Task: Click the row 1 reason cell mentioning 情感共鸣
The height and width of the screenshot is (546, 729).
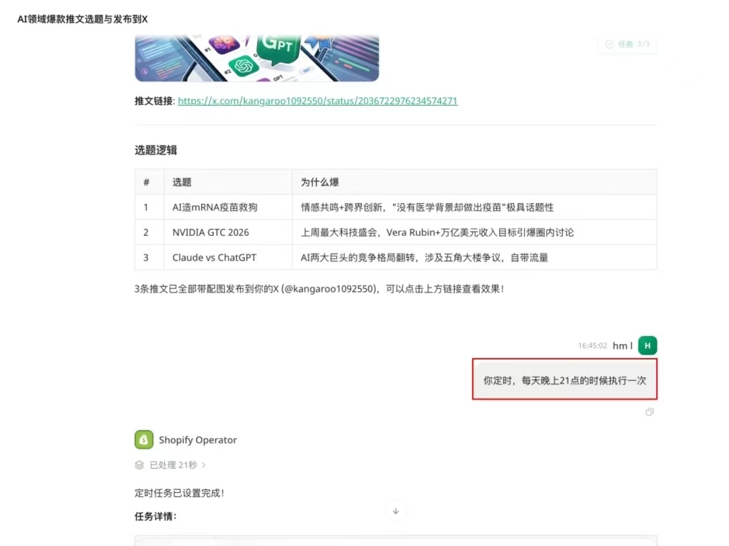Action: (474, 207)
